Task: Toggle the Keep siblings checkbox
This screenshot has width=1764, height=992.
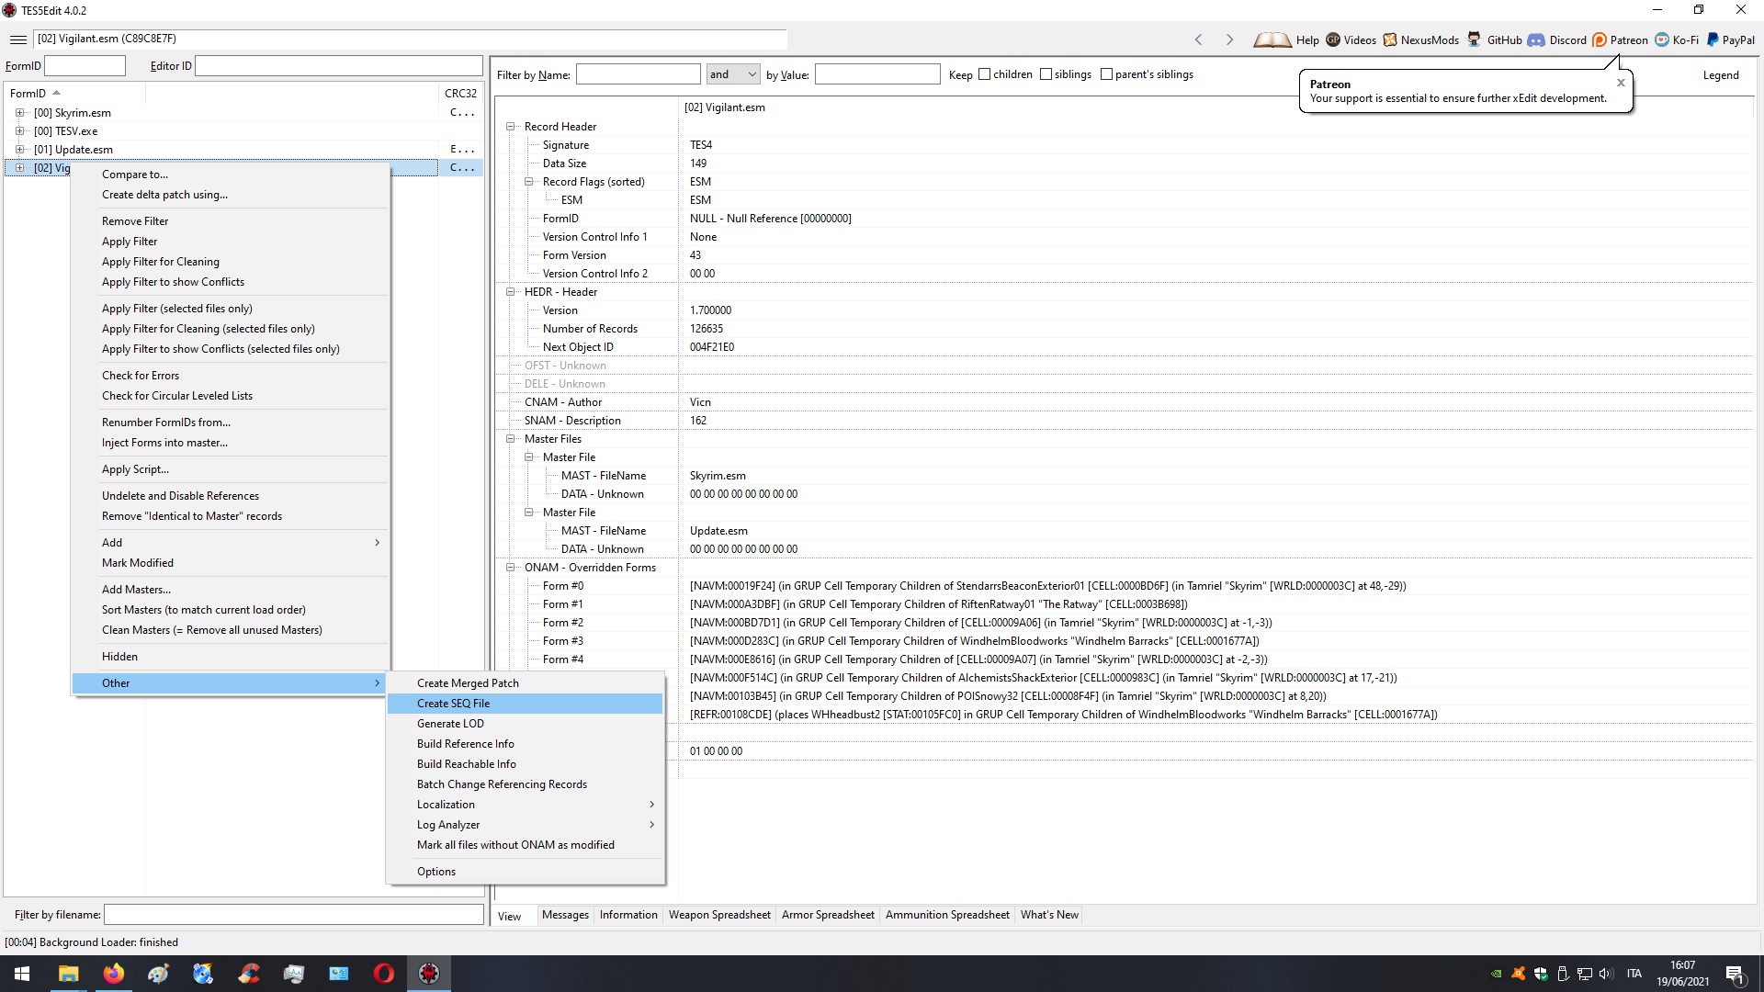Action: (x=1046, y=74)
